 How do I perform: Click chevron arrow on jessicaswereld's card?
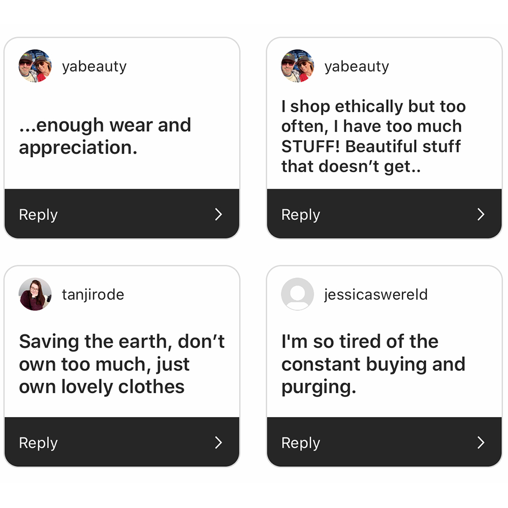pos(481,442)
